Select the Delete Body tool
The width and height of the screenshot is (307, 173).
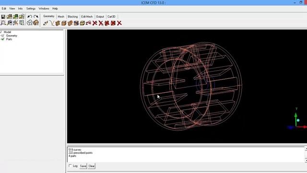click(x=113, y=23)
